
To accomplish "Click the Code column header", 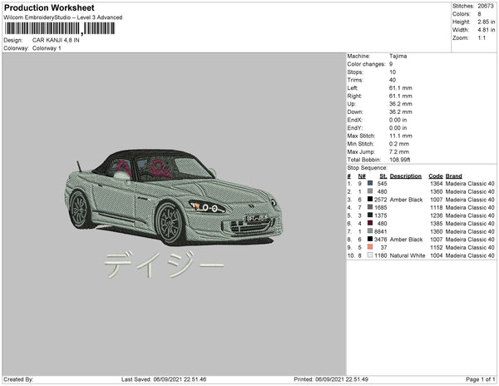I will [435, 176].
